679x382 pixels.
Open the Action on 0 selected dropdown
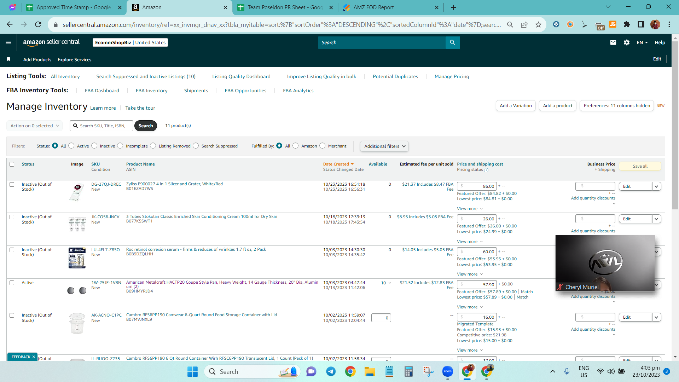35,126
